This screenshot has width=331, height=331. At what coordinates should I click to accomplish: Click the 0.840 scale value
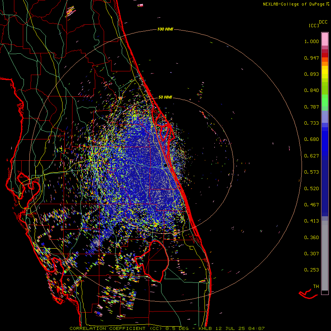coord(312,90)
